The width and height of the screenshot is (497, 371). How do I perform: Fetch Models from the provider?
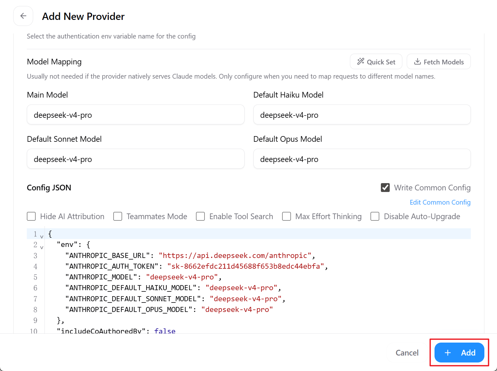click(x=439, y=62)
